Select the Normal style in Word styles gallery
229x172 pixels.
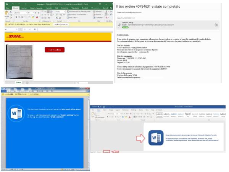point(159,115)
